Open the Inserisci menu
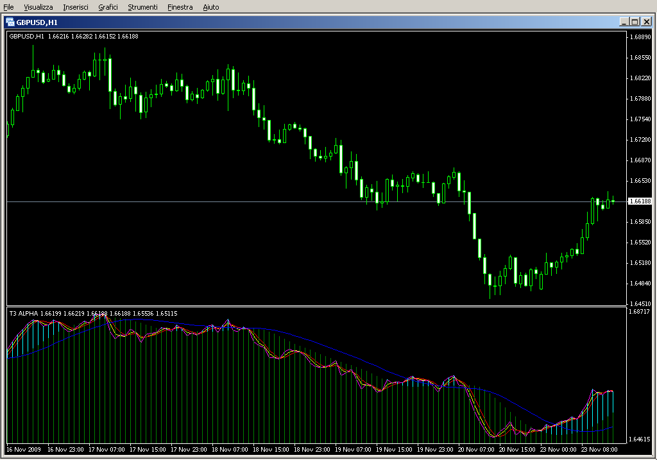 point(76,7)
